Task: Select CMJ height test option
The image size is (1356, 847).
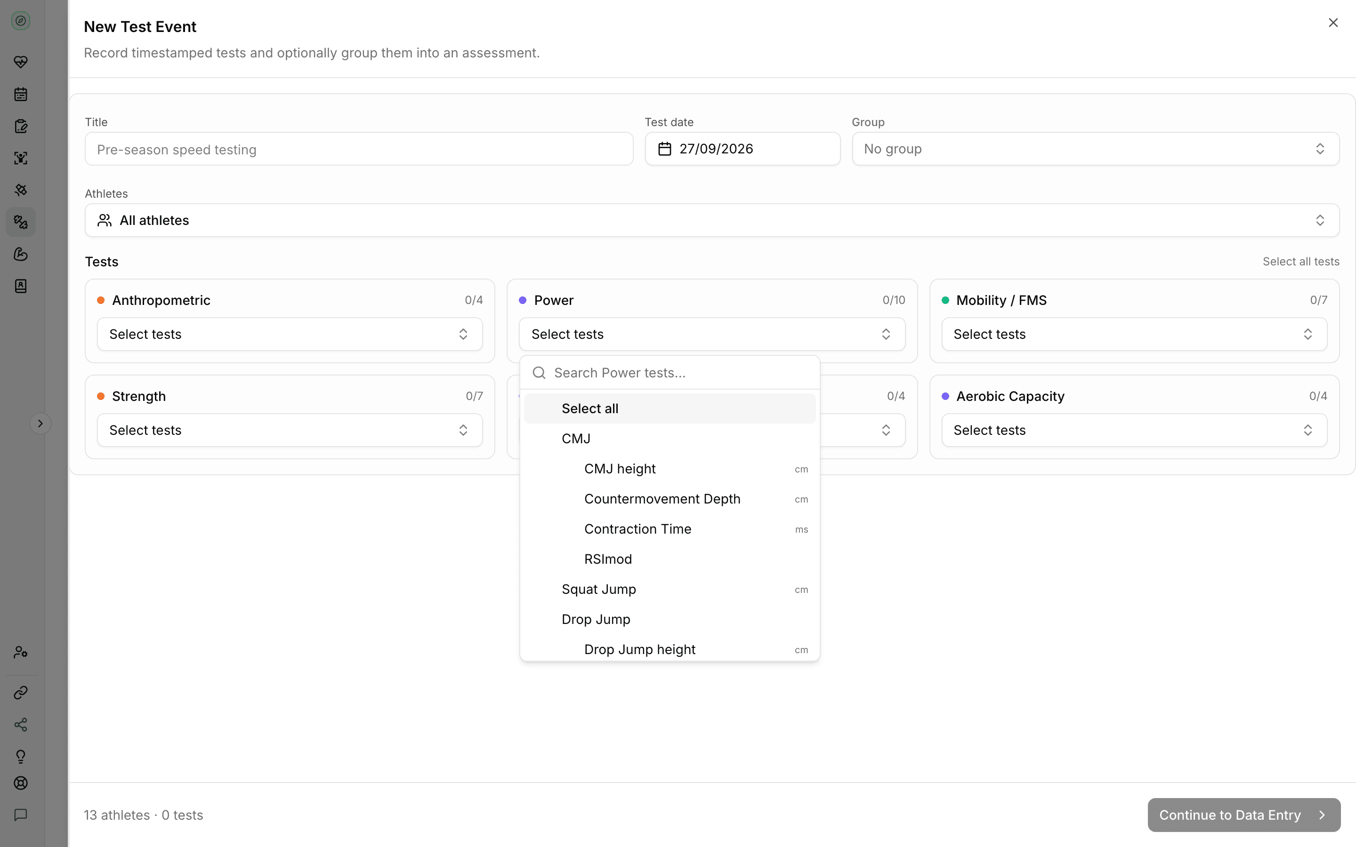Action: (670, 470)
